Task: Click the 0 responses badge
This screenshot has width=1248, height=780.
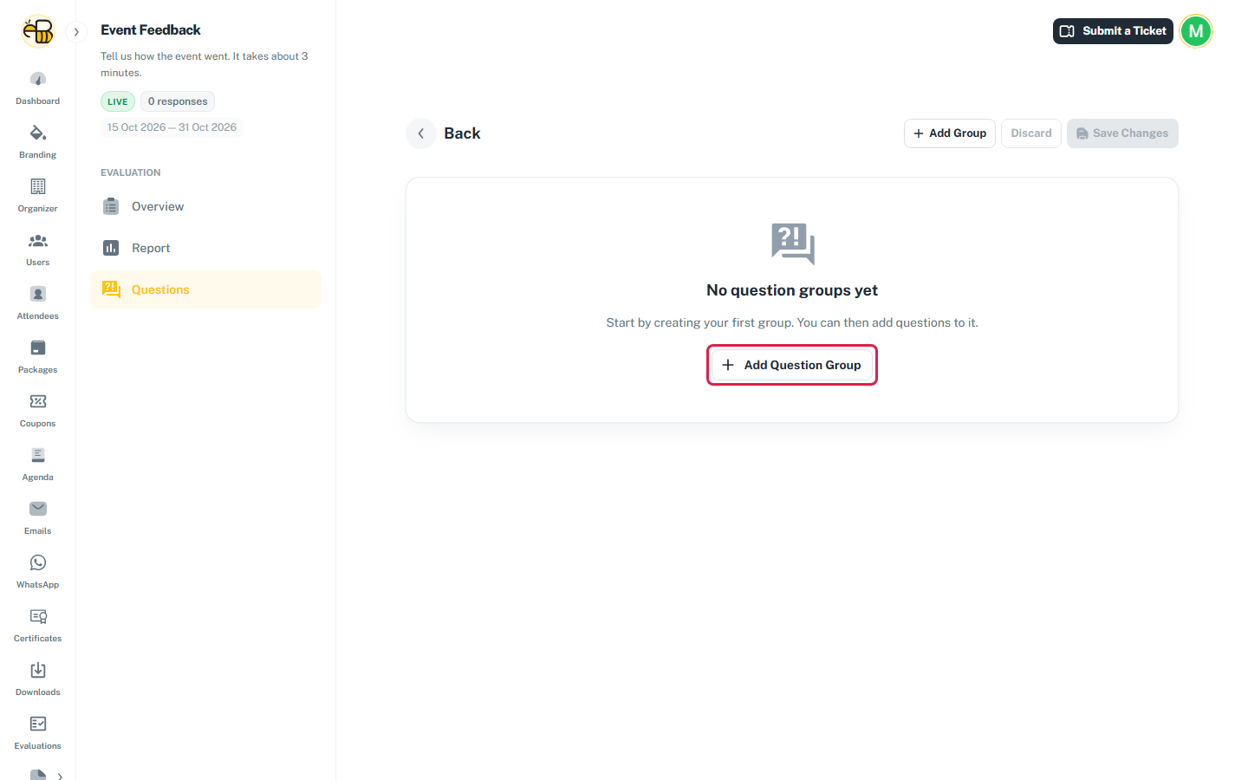Action: [x=178, y=101]
